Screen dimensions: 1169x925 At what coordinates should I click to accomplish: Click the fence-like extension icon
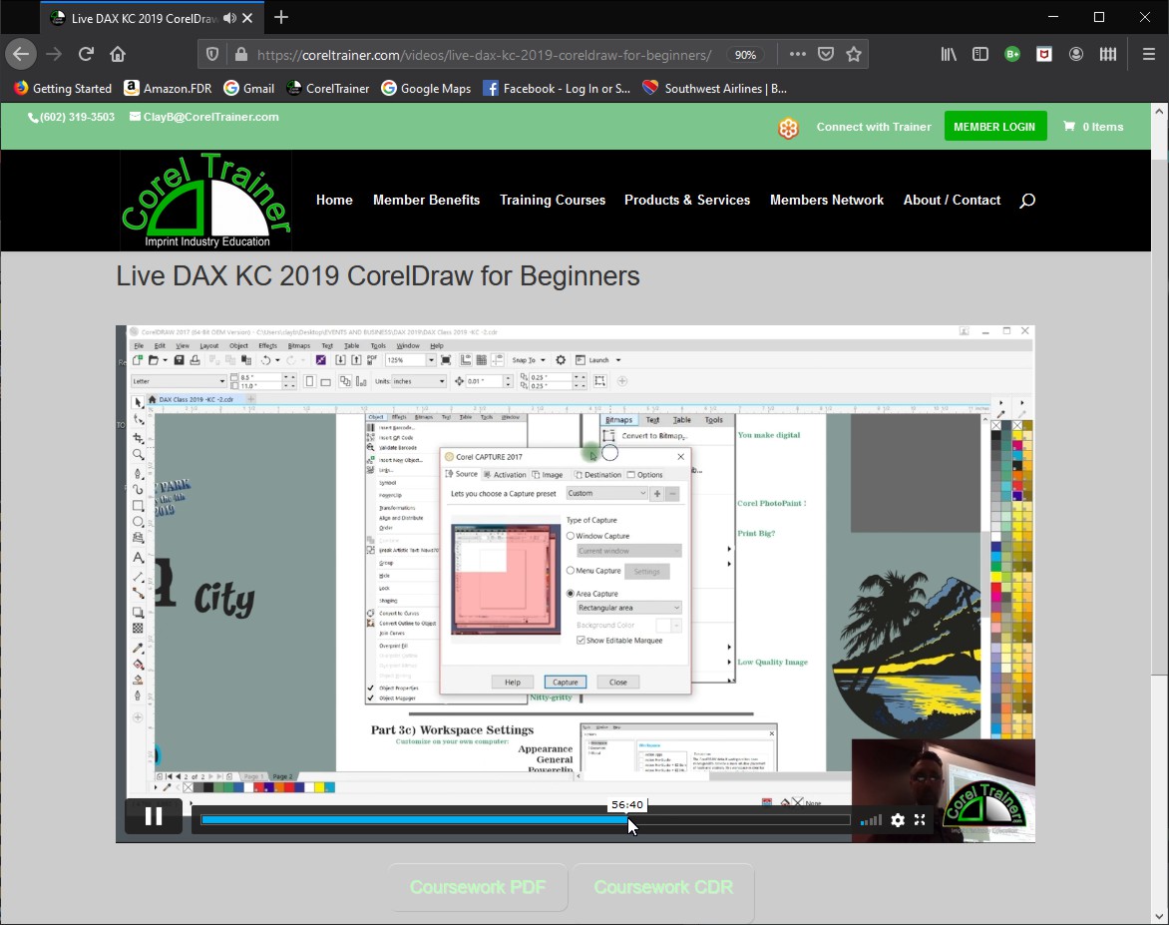(x=1108, y=54)
